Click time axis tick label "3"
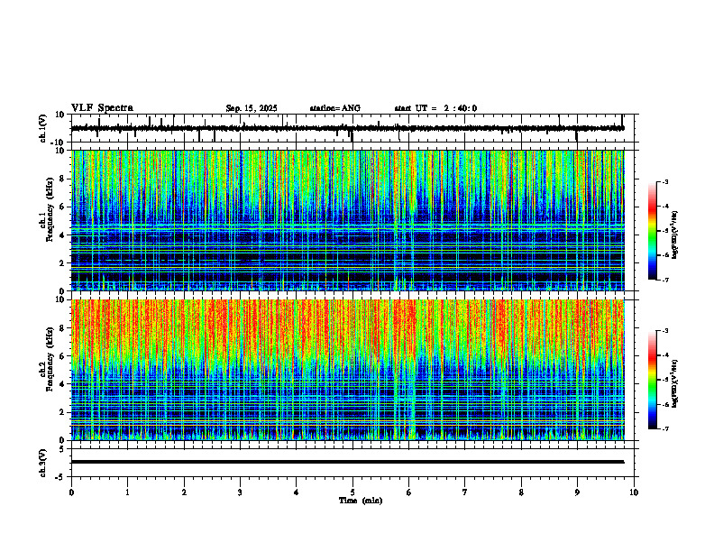Screen dimensions: 714x552 [x=240, y=492]
